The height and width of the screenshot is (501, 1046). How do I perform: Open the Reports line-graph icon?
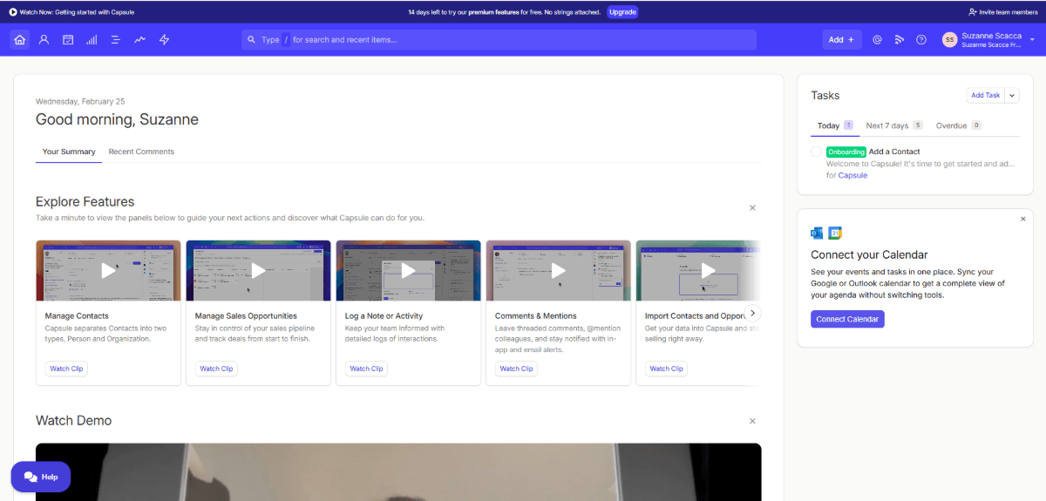(x=139, y=39)
